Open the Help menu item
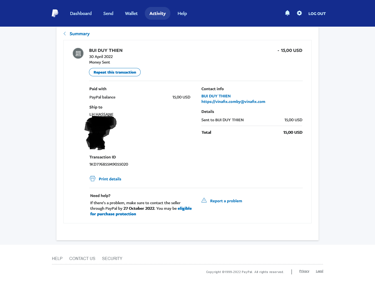The width and height of the screenshot is (375, 283). coord(182,13)
